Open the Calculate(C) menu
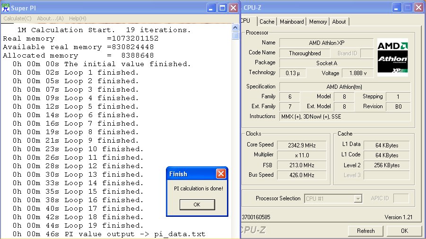This screenshot has width=426, height=239. tap(17, 18)
